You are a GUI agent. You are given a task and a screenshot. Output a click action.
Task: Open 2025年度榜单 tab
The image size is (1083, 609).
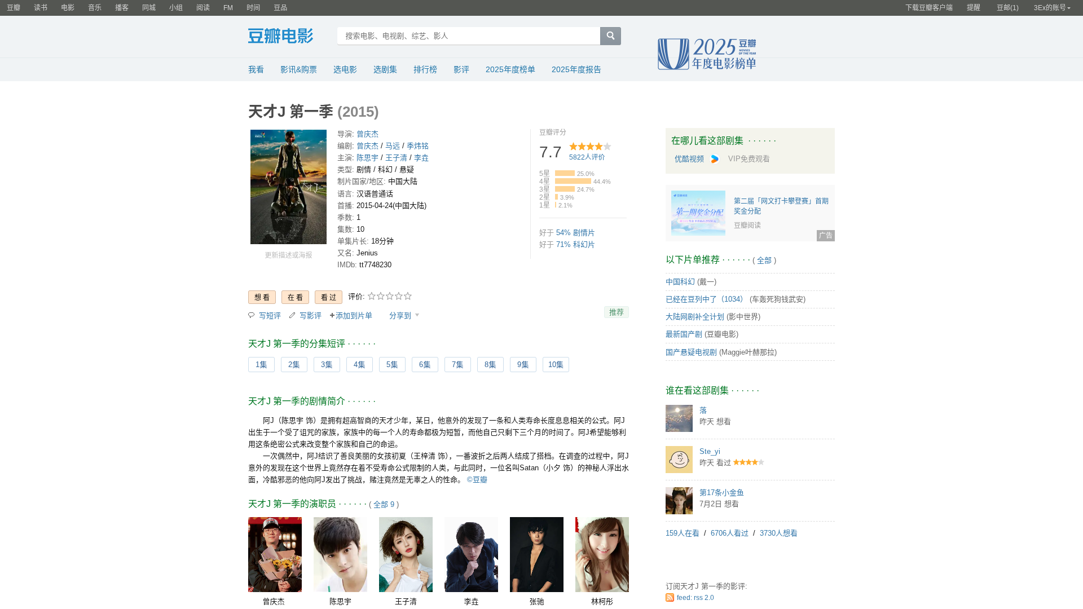510,69
